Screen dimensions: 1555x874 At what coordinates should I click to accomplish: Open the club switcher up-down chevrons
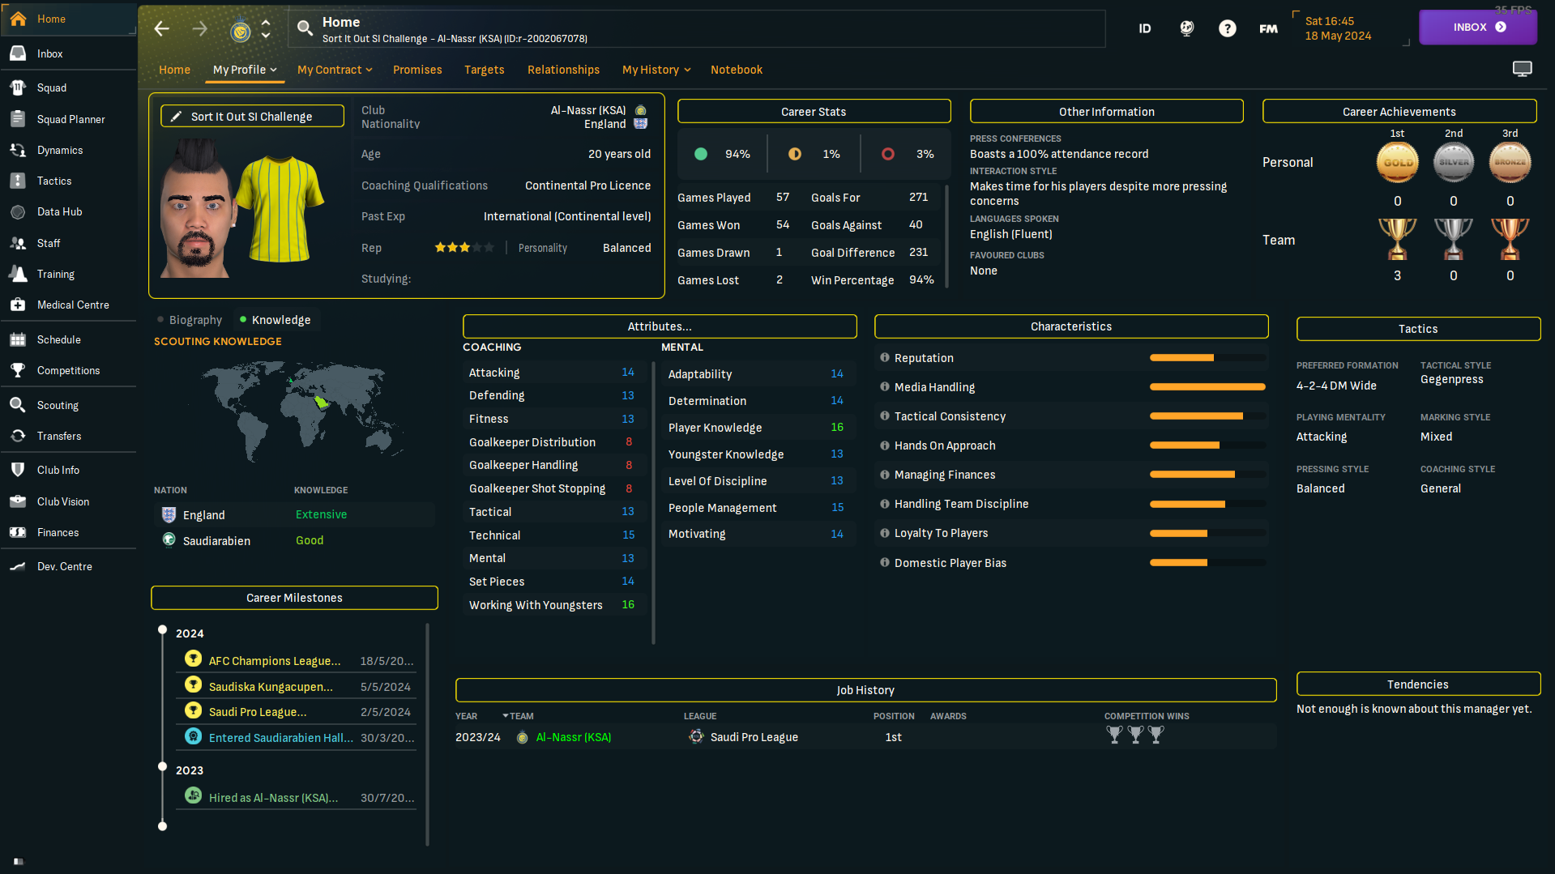click(x=266, y=29)
